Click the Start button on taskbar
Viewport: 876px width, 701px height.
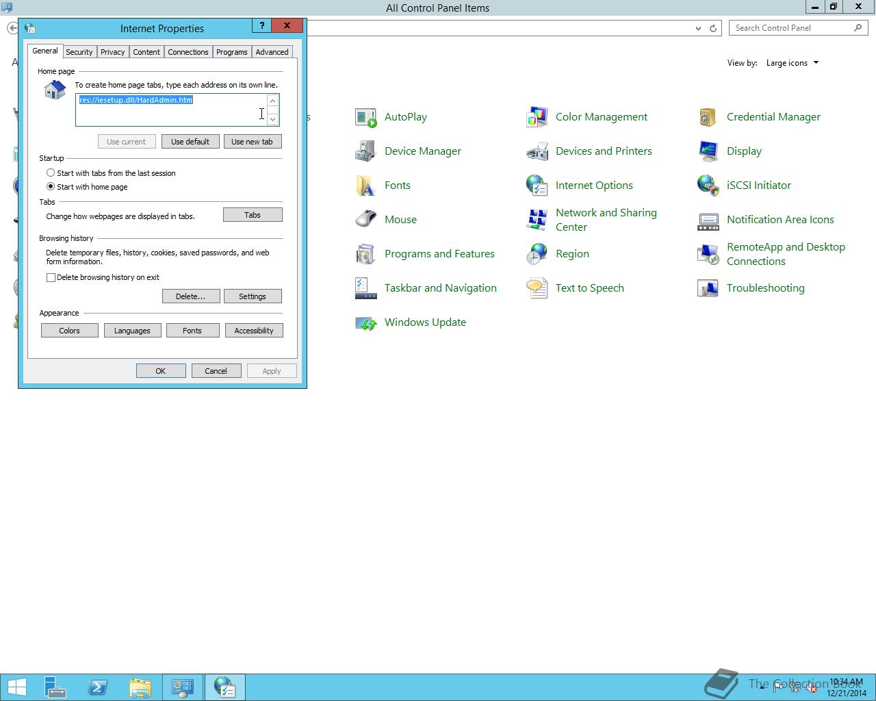click(x=17, y=687)
